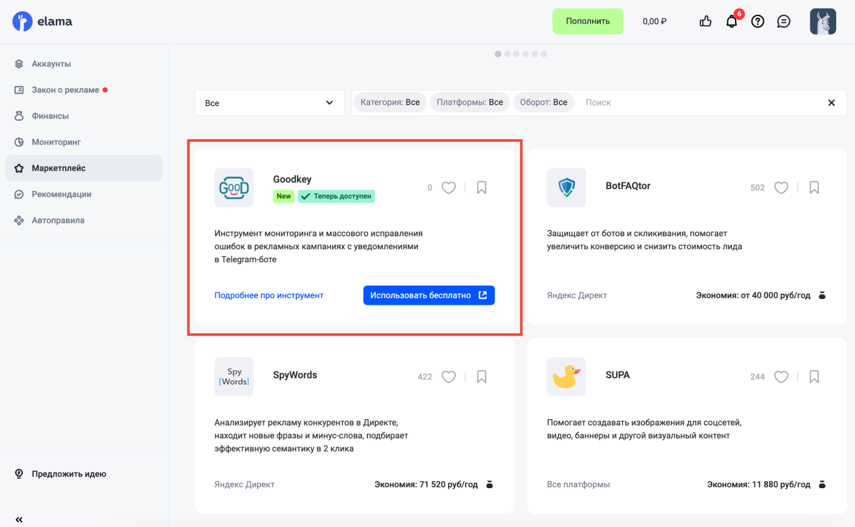This screenshot has height=527, width=855.
Task: Open the Оборот filter chip
Action: (543, 103)
